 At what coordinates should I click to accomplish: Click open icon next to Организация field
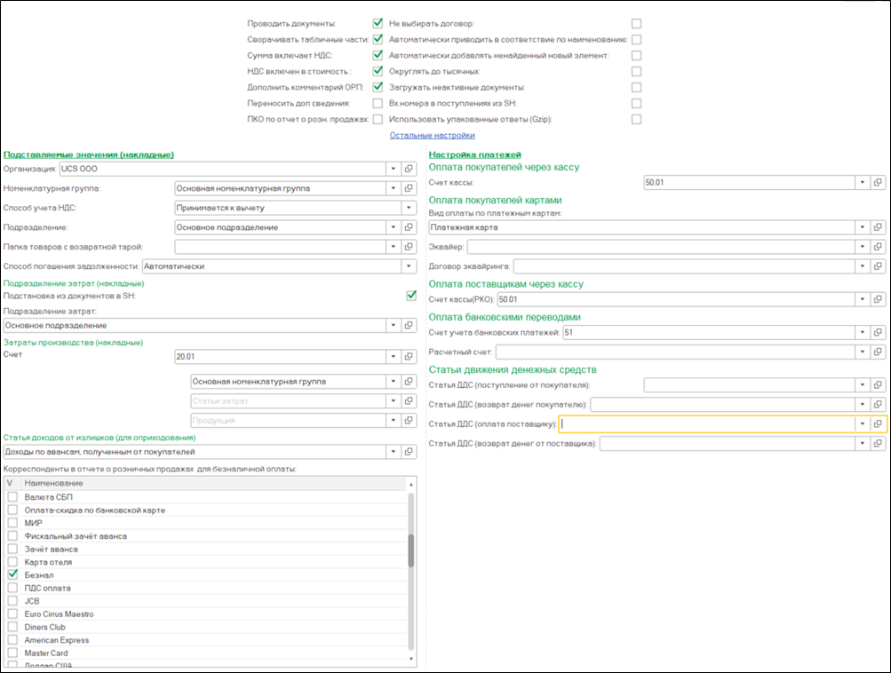pyautogui.click(x=409, y=168)
